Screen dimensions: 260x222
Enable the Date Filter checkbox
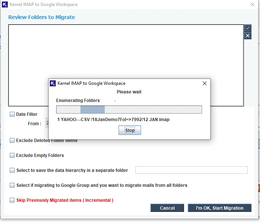tap(12, 114)
